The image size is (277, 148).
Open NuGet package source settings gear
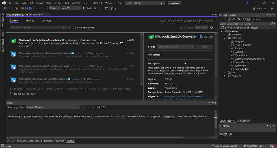coord(212,27)
